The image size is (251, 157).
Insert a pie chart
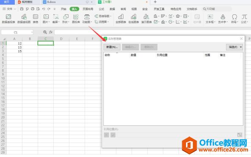(170, 22)
